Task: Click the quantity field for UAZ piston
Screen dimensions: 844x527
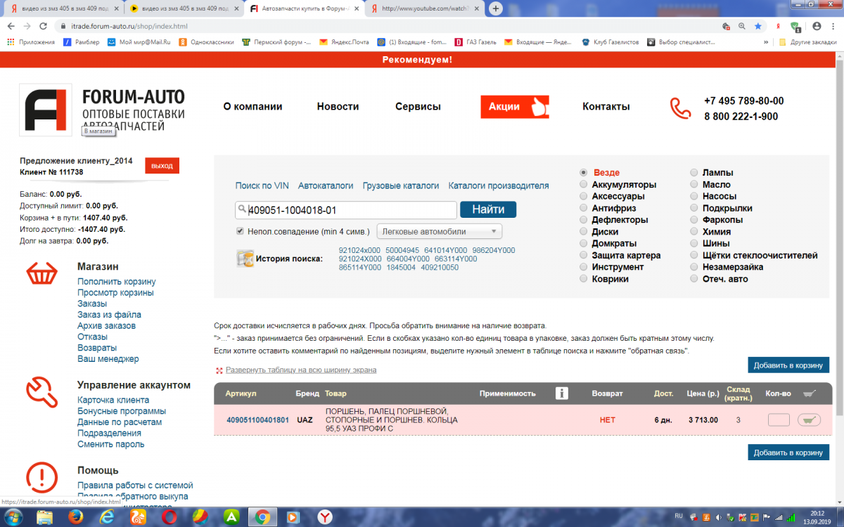Action: (x=779, y=420)
